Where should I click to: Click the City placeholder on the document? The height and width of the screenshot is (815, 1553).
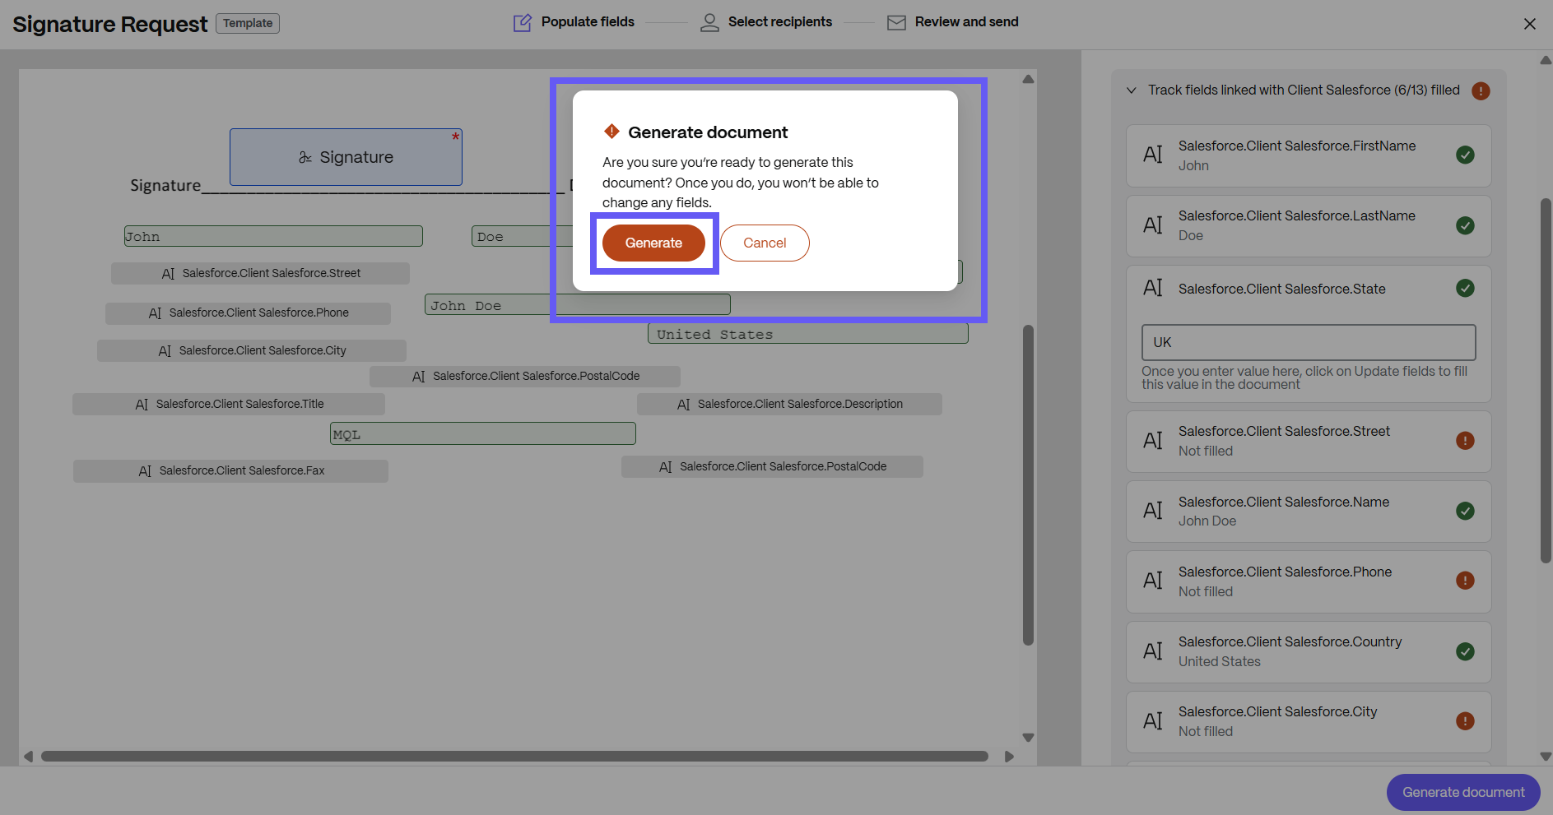click(252, 350)
